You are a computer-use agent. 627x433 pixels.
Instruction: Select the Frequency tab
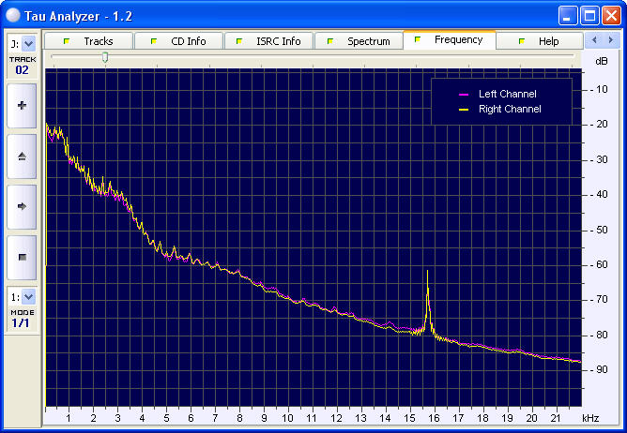coord(450,40)
